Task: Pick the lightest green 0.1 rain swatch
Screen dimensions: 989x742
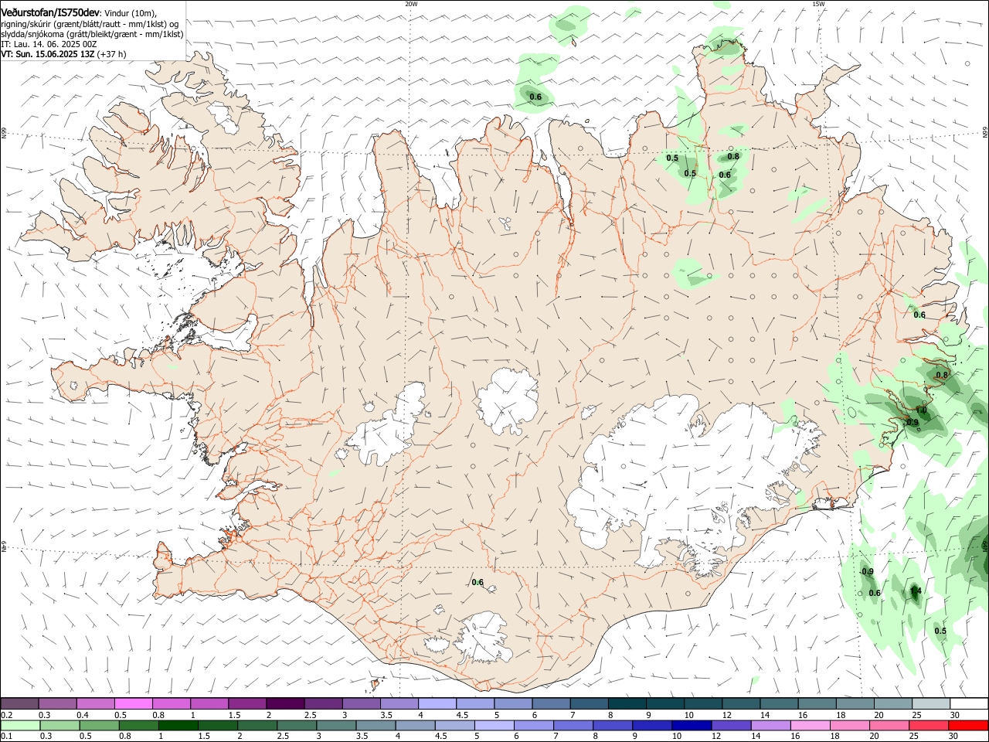Action: click(x=20, y=725)
